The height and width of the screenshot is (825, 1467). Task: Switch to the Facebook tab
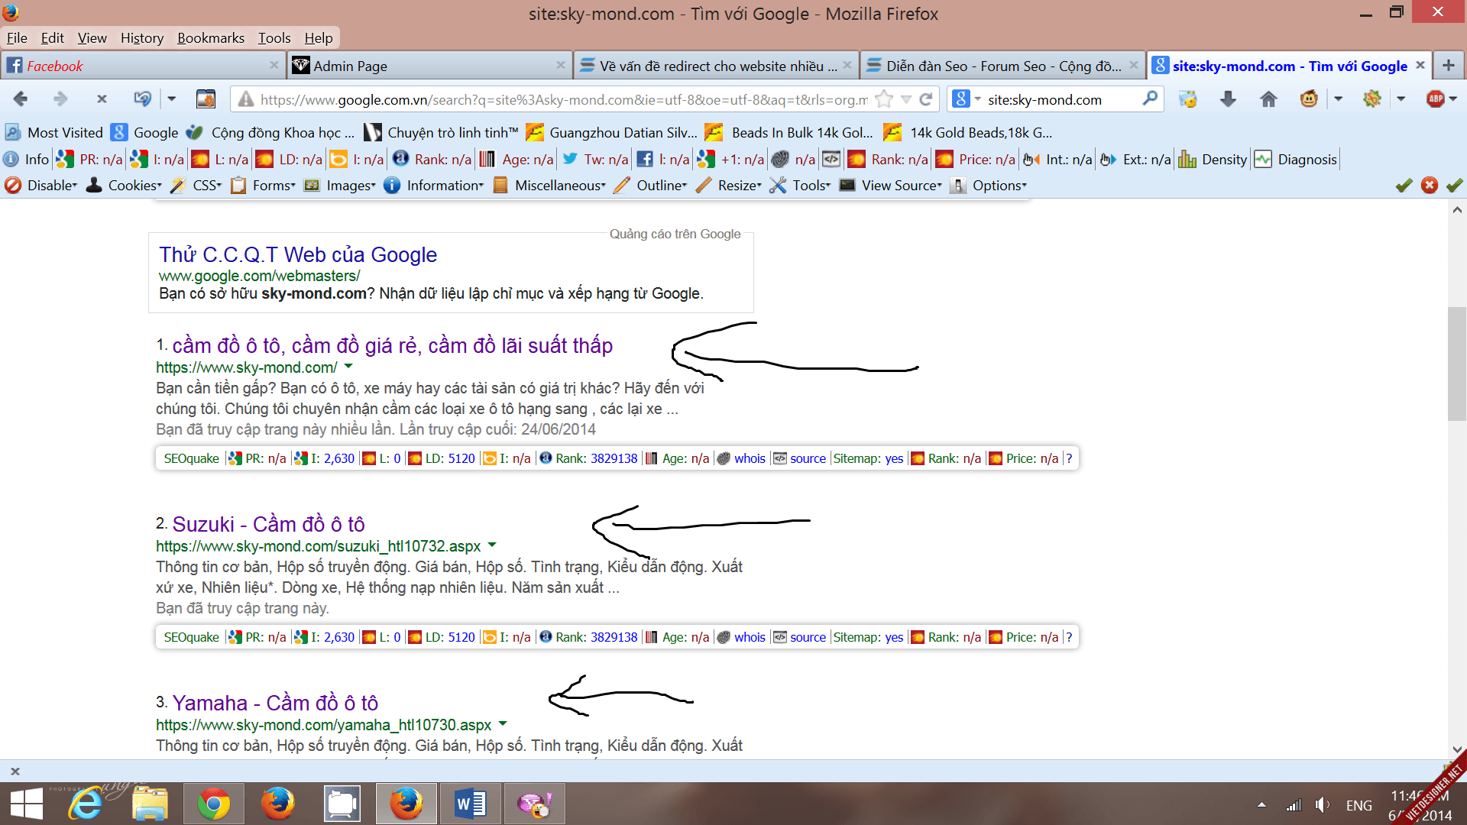142,66
